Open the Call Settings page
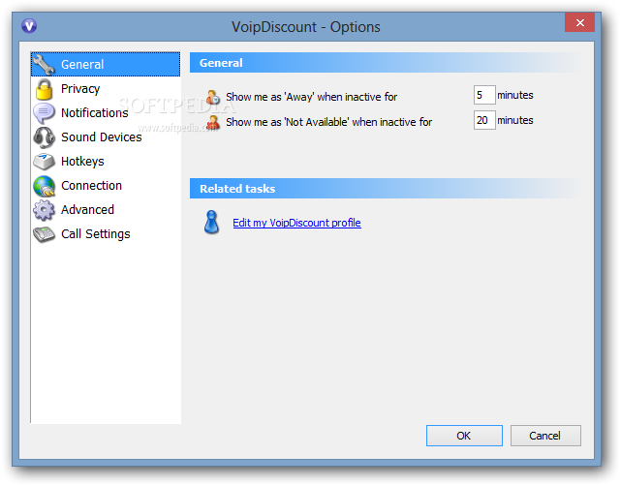 pyautogui.click(x=96, y=234)
